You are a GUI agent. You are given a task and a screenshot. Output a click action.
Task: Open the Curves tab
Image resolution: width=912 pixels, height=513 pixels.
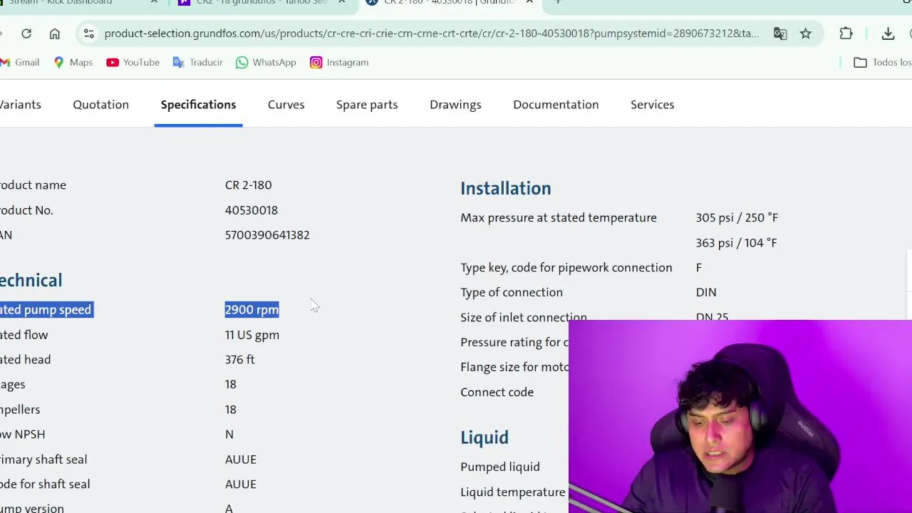286,105
